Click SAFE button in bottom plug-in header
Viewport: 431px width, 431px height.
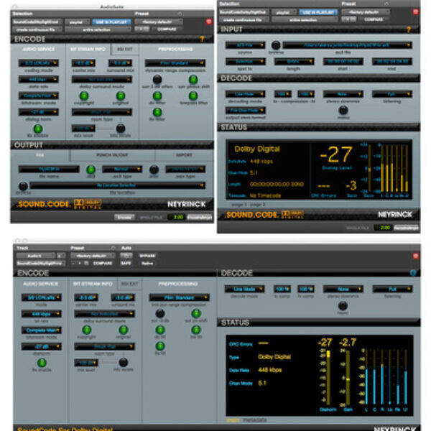[x=126, y=264]
